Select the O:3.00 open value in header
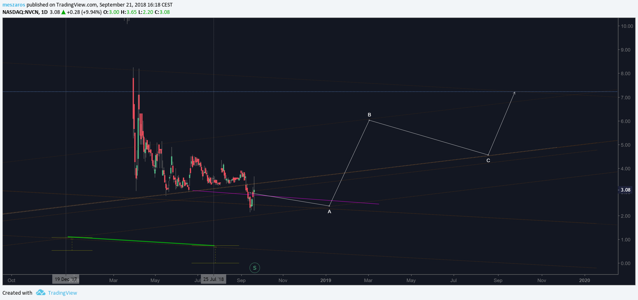The height and width of the screenshot is (300, 638). click(112, 12)
